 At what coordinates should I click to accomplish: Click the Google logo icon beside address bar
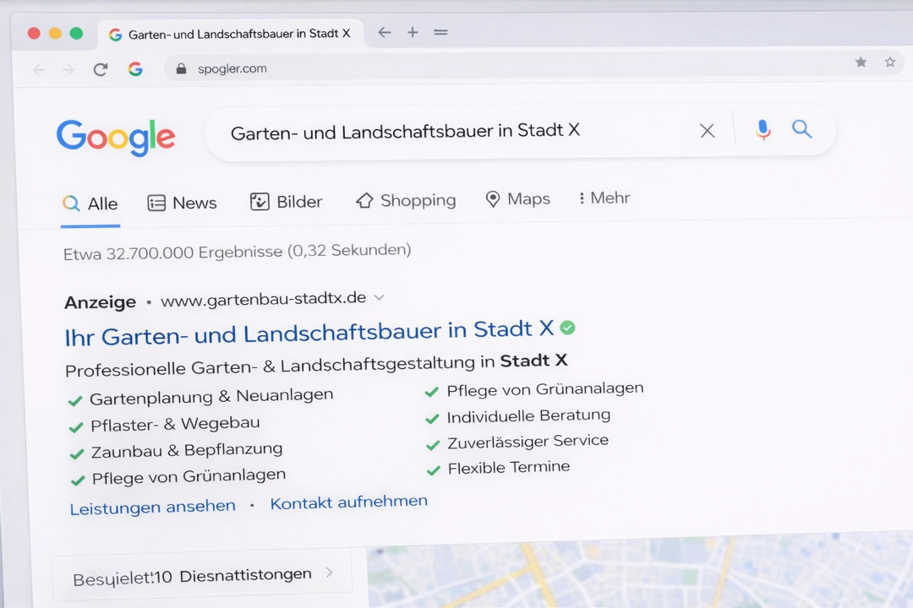[x=135, y=69]
